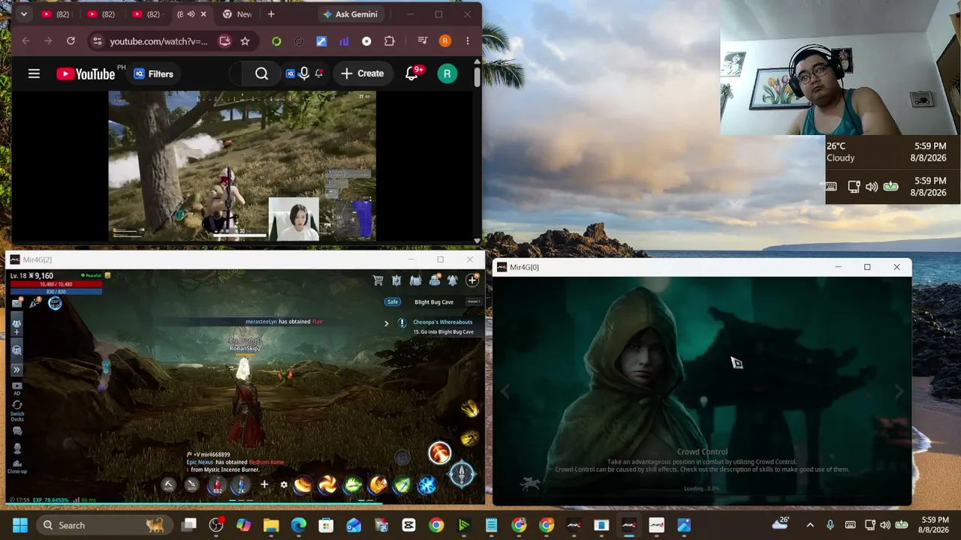
Task: Click Switch Decks in Mir4G[2]
Action: click(17, 410)
